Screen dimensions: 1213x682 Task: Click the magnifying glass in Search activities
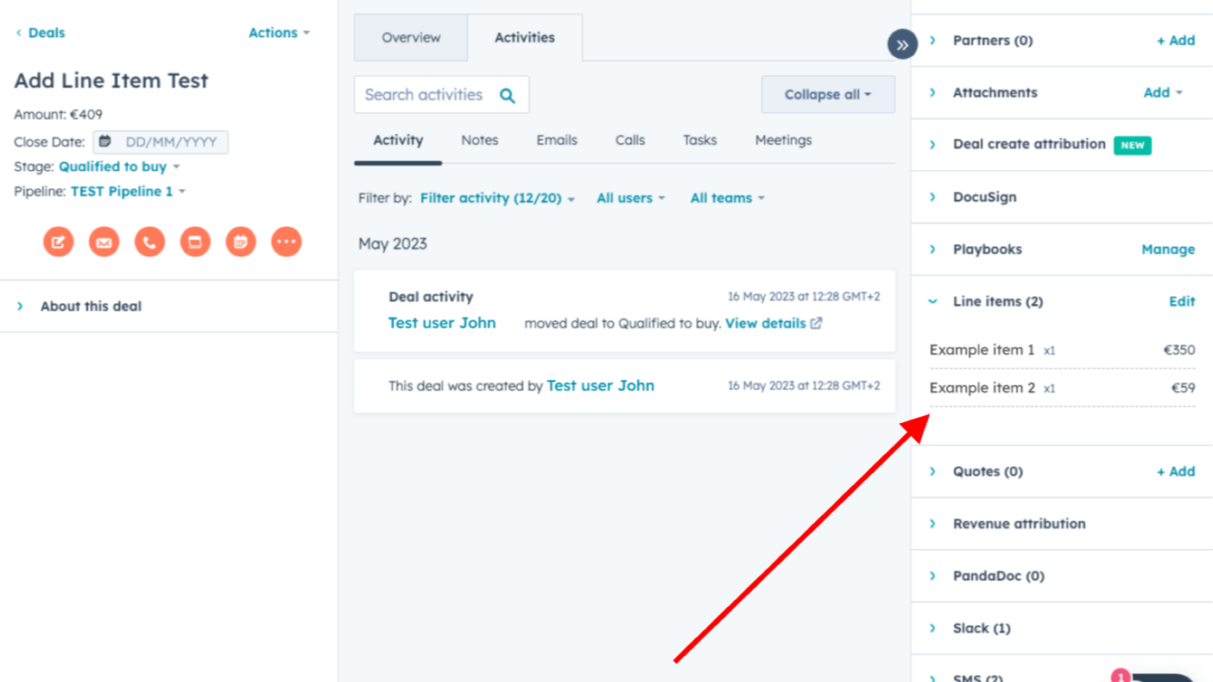coord(508,95)
